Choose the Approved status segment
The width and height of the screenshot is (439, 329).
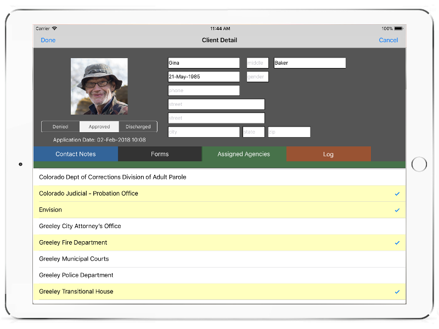click(99, 127)
